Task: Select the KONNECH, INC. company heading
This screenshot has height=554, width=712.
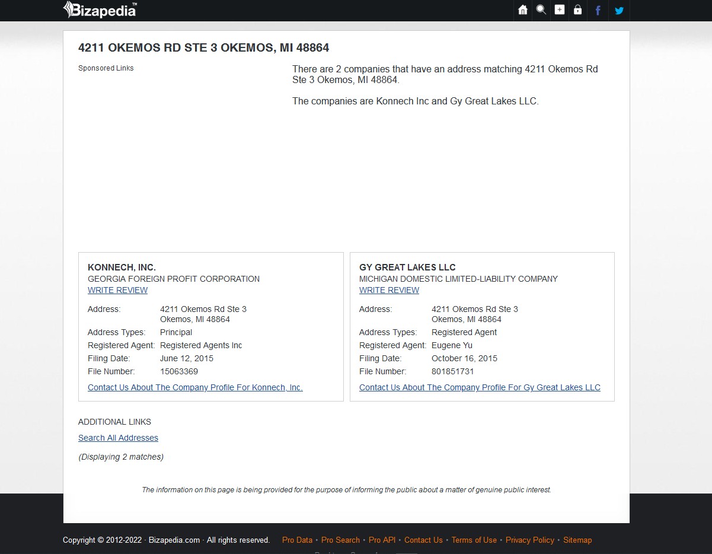Action: (x=122, y=268)
